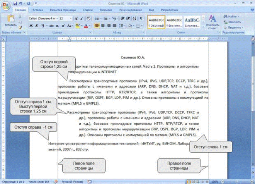Click the Заменить button
255x184 pixels.
point(234,22)
